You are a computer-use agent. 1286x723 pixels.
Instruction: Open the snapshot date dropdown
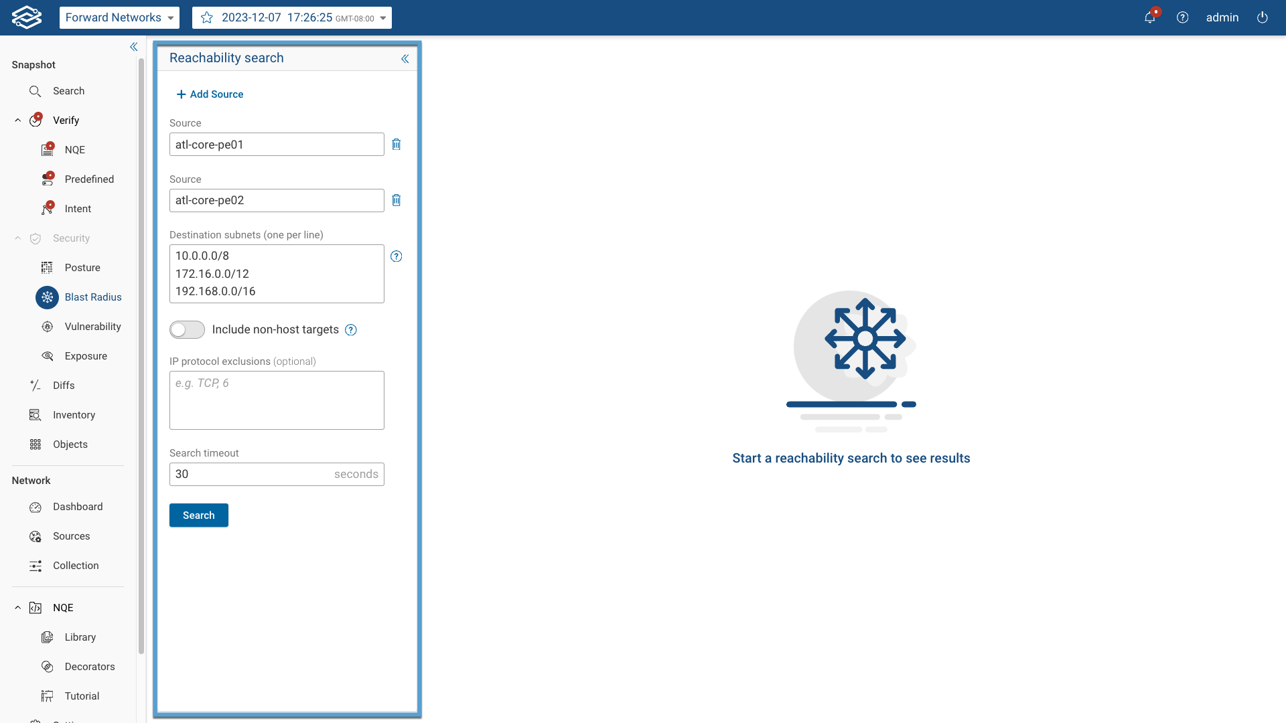383,18
